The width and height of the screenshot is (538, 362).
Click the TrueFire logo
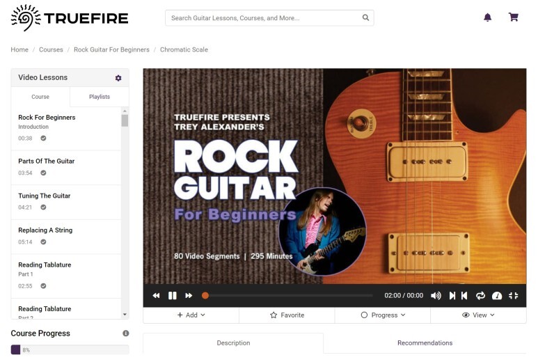click(x=70, y=18)
